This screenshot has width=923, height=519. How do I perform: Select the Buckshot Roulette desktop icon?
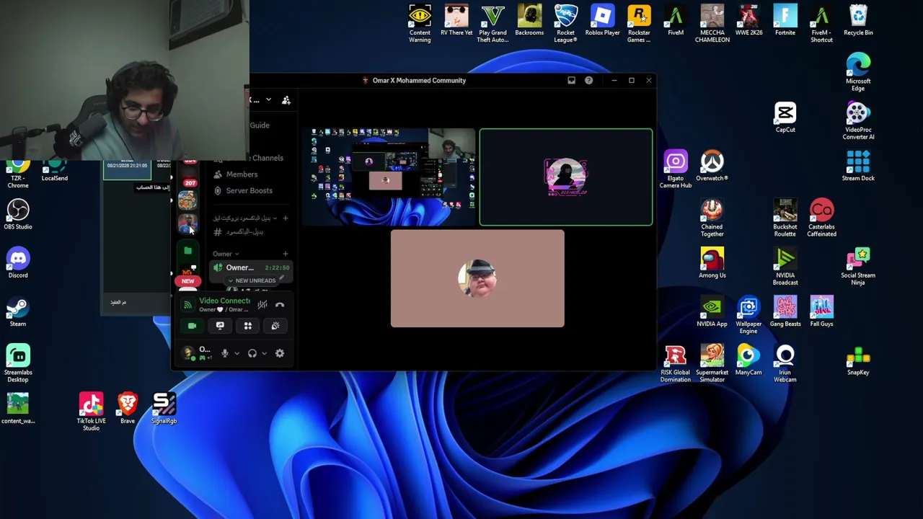pos(785,218)
